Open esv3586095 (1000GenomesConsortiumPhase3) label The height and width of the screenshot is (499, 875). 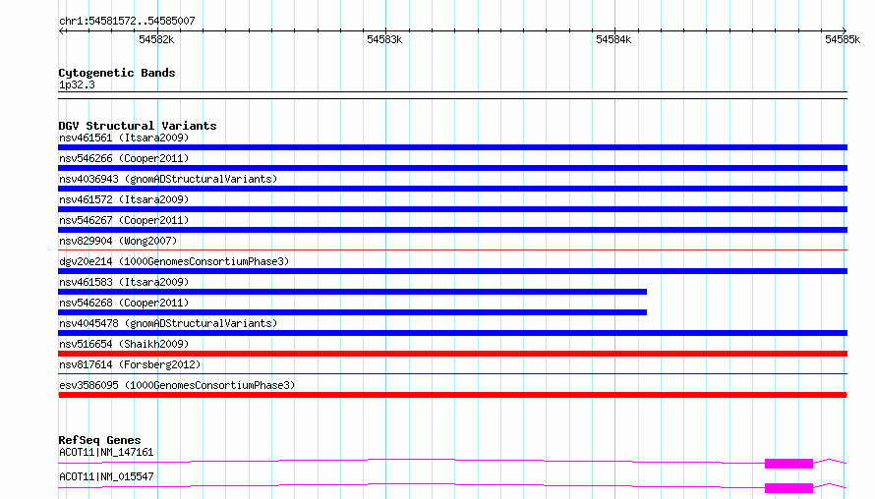tap(177, 385)
